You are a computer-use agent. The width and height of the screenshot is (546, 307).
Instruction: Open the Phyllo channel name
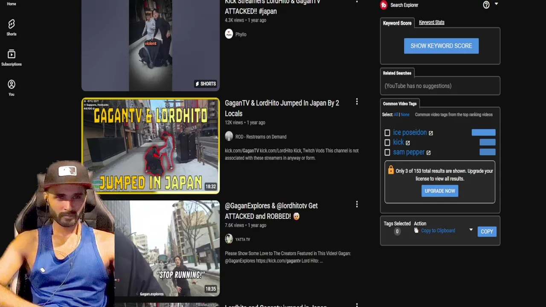click(241, 35)
